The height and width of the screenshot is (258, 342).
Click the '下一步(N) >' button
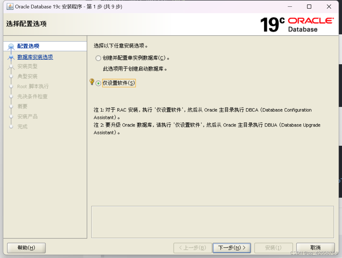click(x=232, y=248)
